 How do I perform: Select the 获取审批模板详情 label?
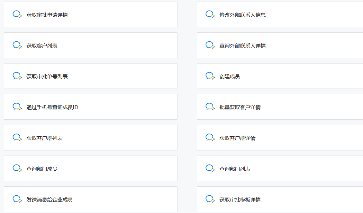[240, 200]
